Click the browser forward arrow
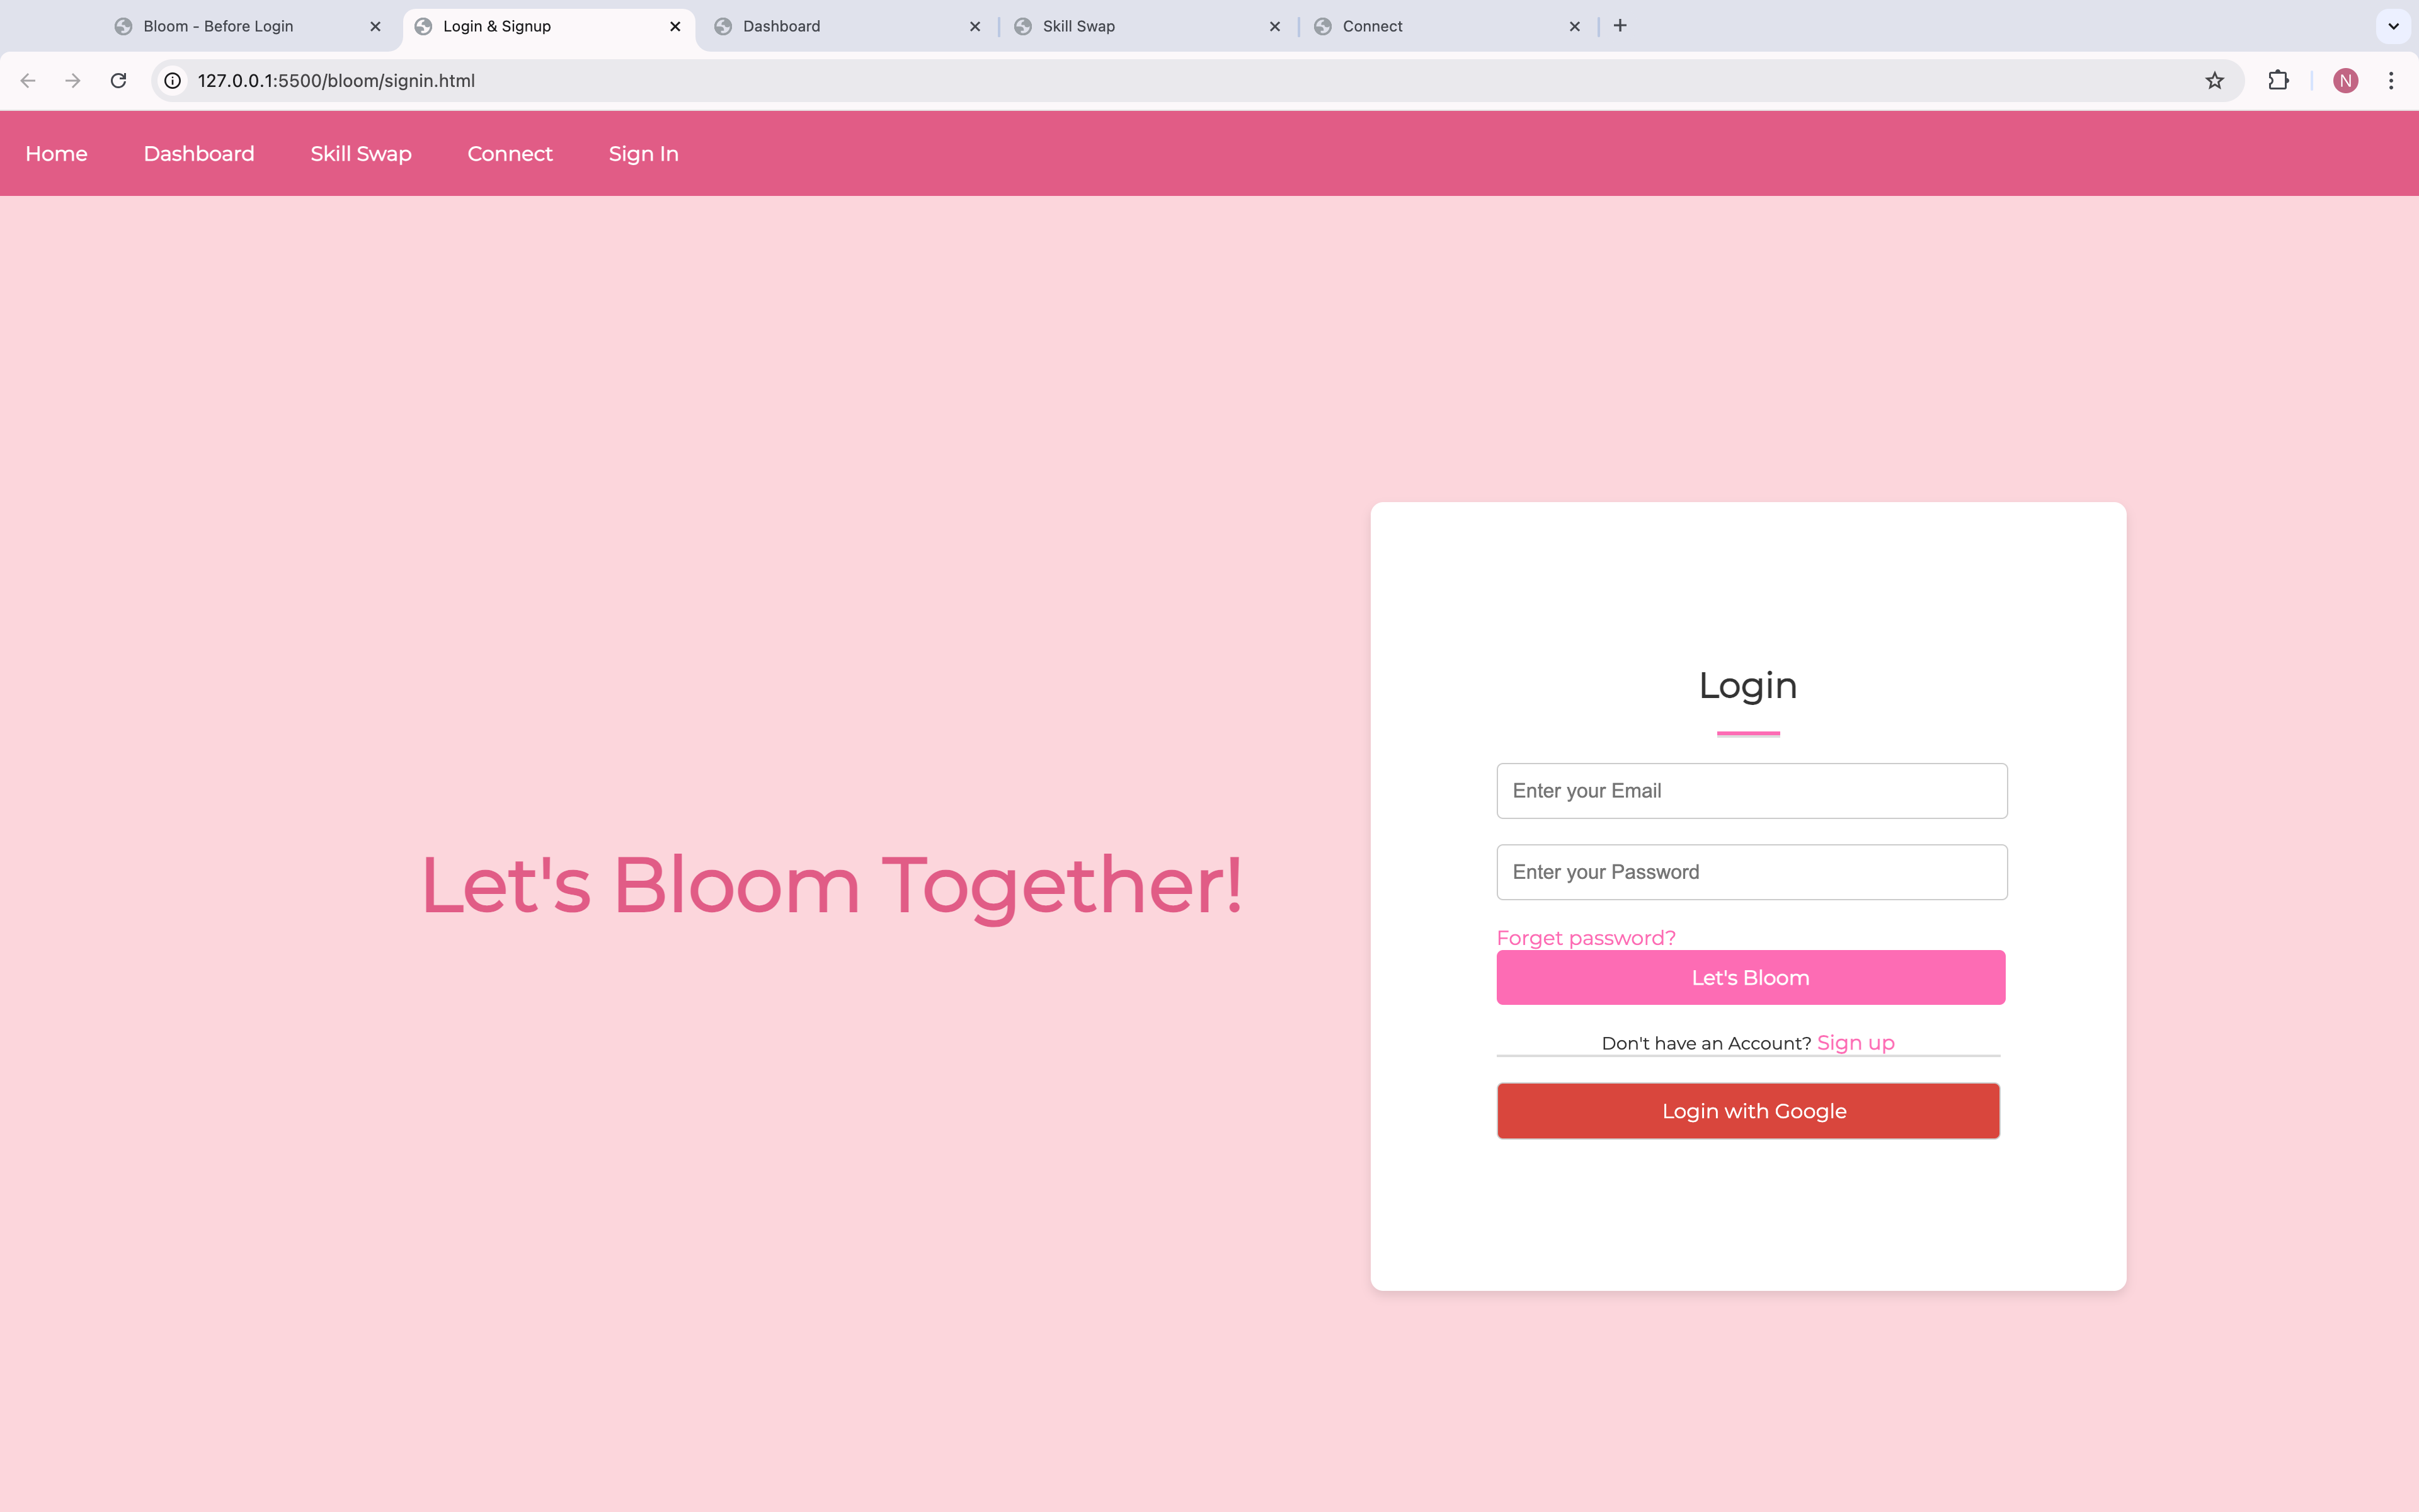2419x1512 pixels. point(73,80)
